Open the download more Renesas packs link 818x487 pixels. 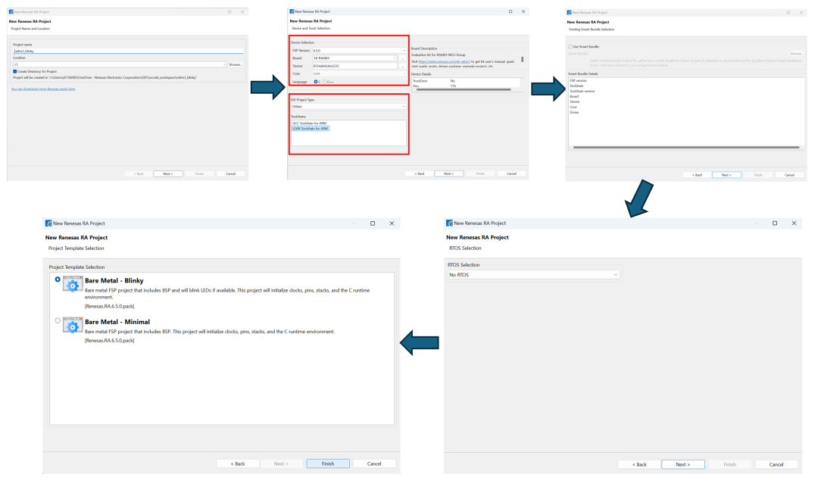43,89
